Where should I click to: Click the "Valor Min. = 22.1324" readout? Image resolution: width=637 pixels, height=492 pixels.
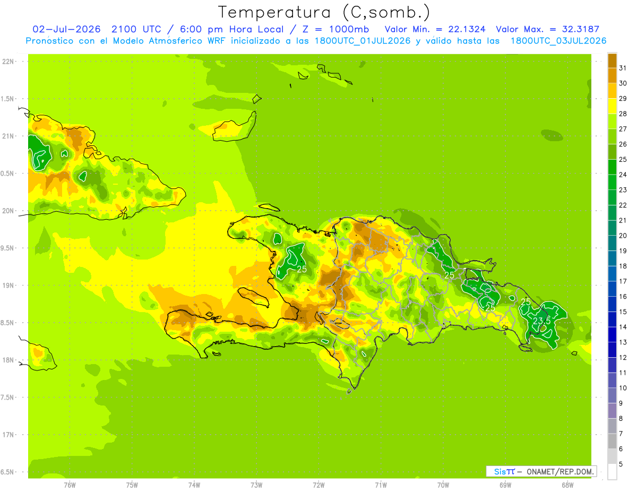[435, 29]
